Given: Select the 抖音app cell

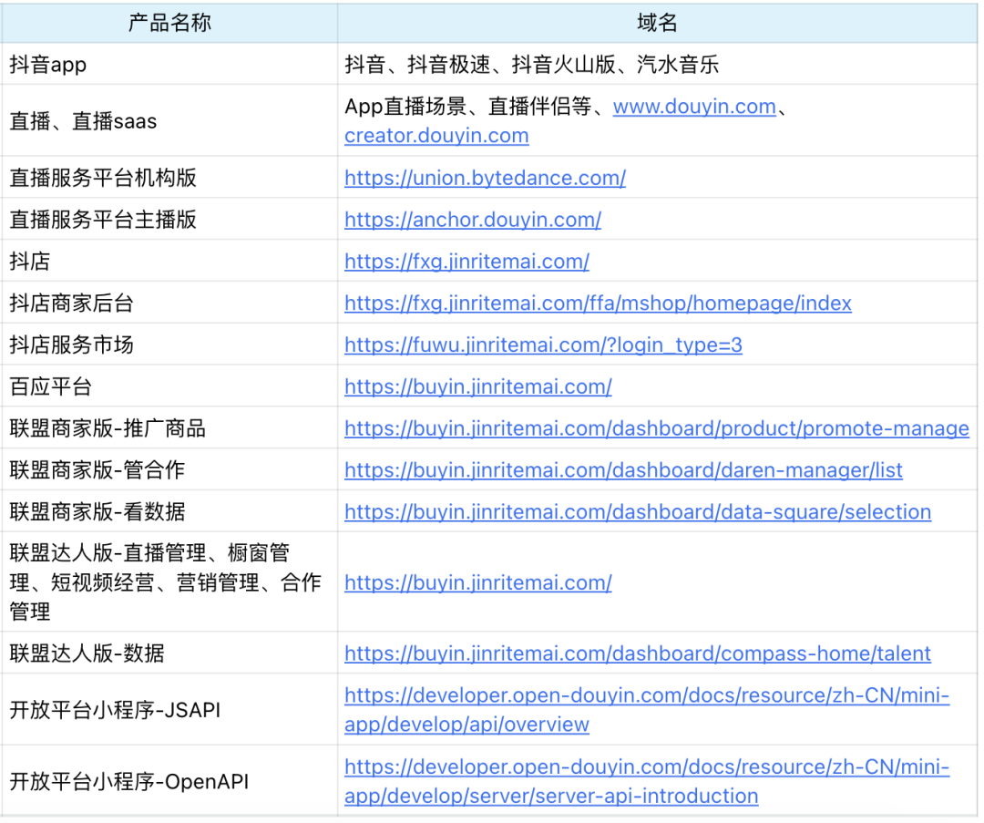Looking at the screenshot, I should coord(169,64).
